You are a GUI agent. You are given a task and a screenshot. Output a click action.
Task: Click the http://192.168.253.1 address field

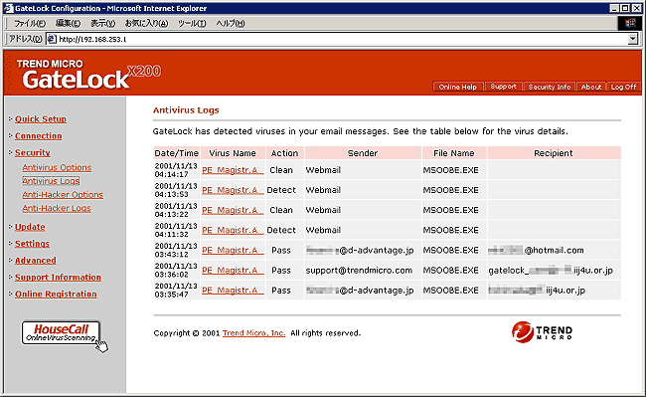pos(342,39)
